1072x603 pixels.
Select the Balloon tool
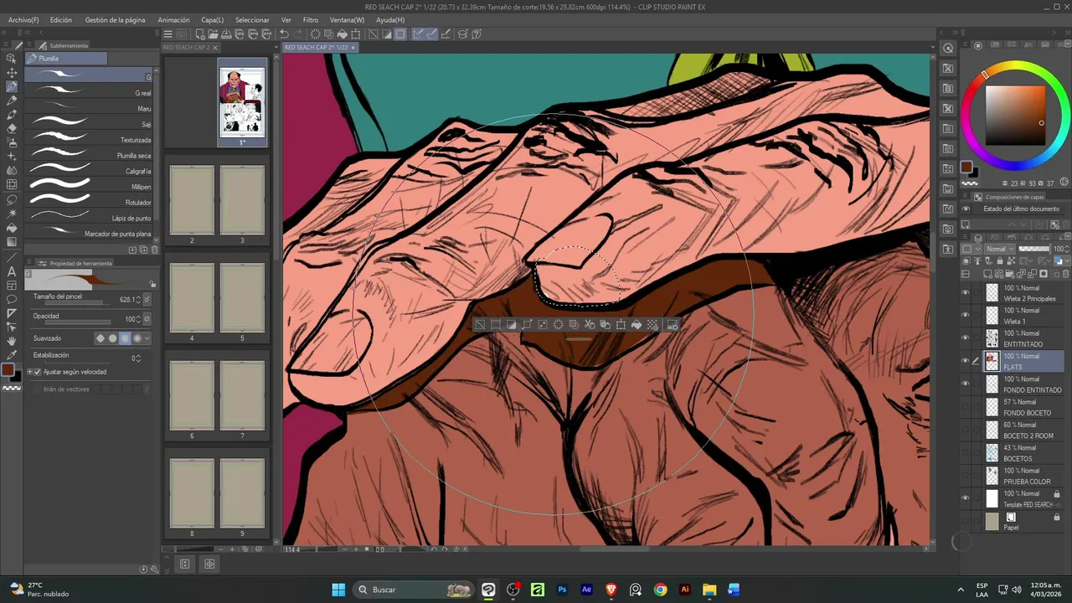[12, 299]
